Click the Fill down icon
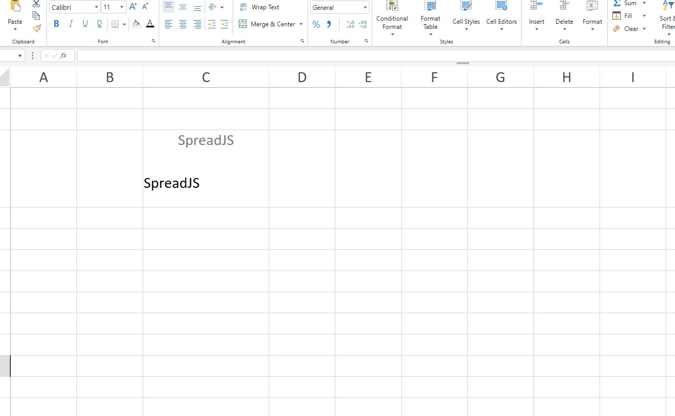The height and width of the screenshot is (416, 675). tap(617, 16)
